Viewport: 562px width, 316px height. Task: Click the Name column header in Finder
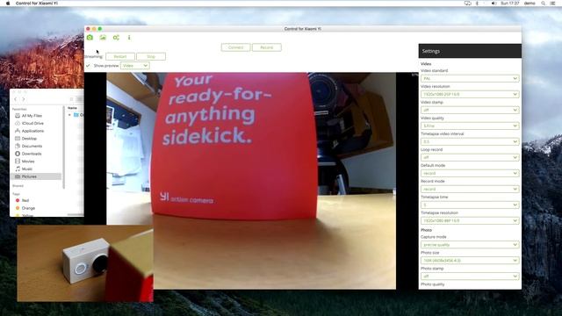click(x=72, y=107)
